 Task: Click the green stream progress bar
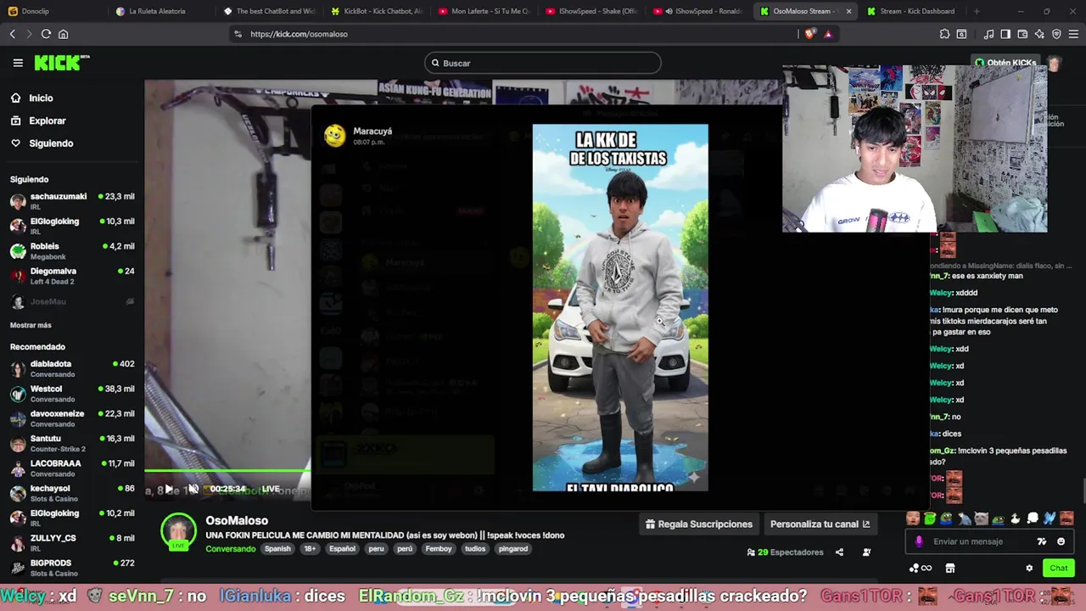point(227,471)
